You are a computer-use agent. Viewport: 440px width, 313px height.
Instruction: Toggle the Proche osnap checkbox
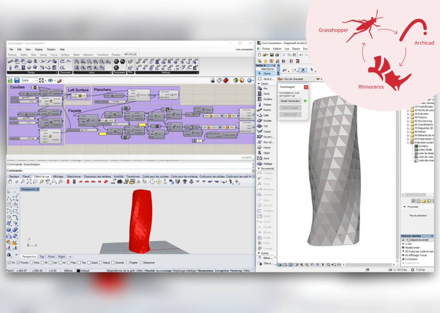coord(18,263)
